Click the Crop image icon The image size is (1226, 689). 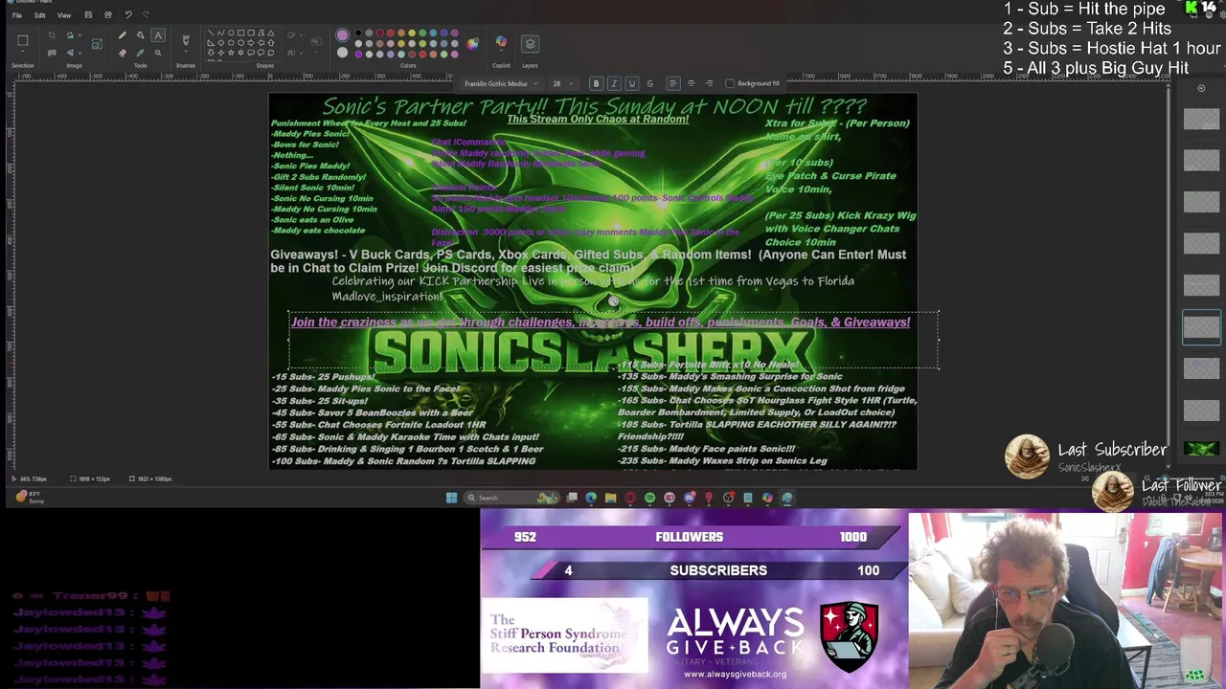(52, 35)
